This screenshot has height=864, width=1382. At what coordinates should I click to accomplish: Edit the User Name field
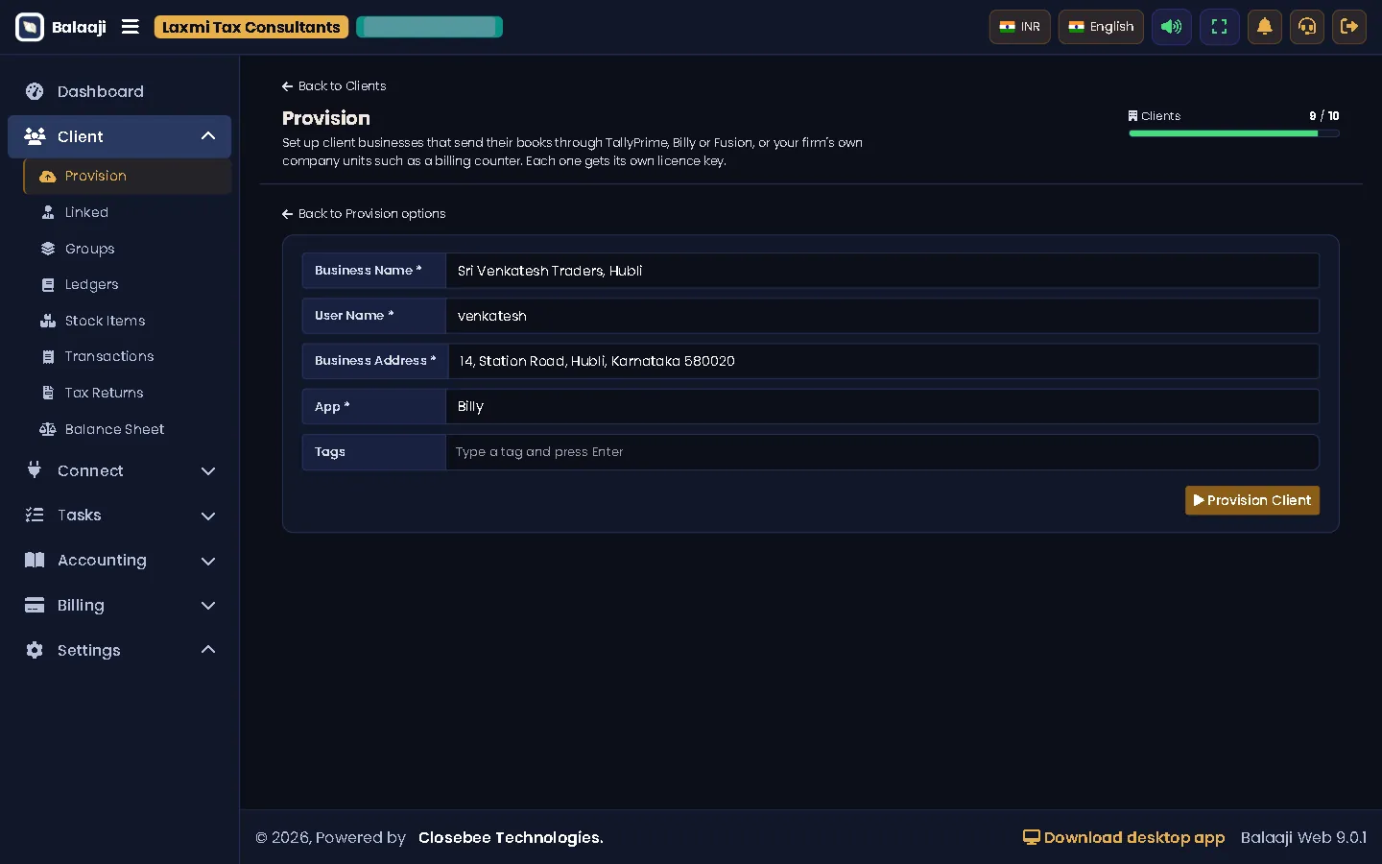882,316
